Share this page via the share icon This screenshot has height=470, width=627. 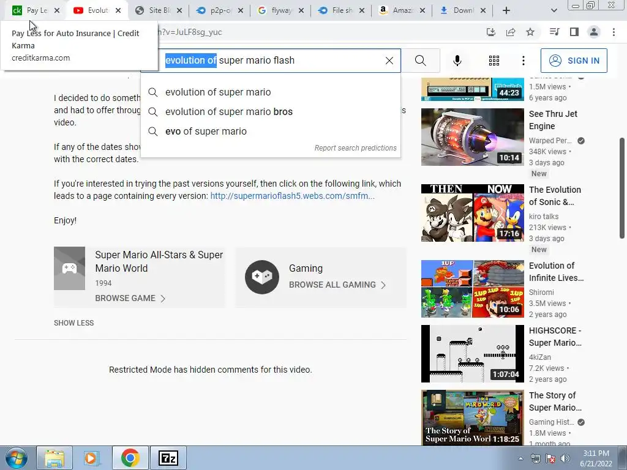coord(510,32)
